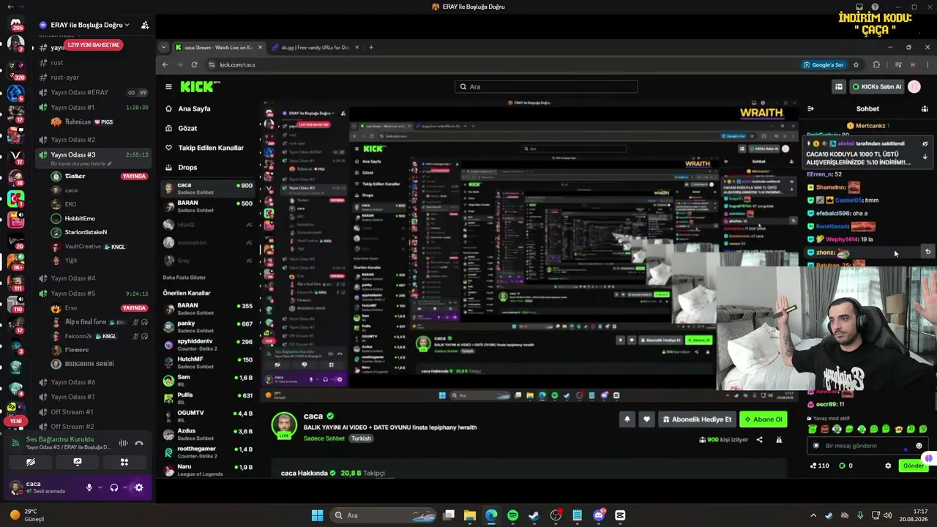
Task: Open BARAN channel under Önerilen Kanallar
Action: 208,309
